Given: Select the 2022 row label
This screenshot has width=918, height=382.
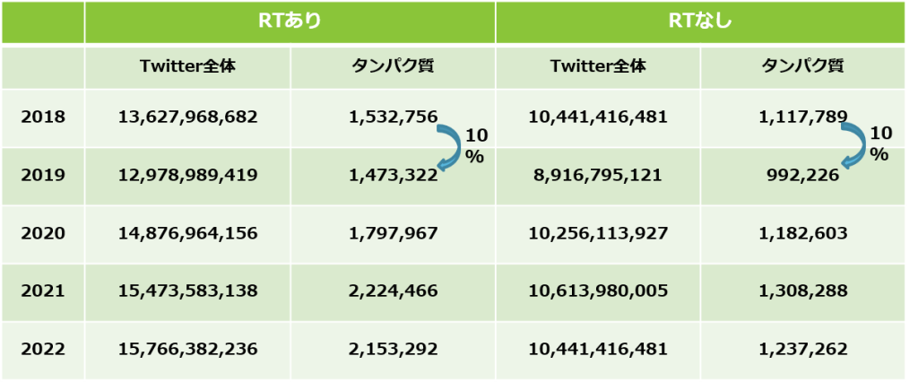Looking at the screenshot, I should [43, 350].
